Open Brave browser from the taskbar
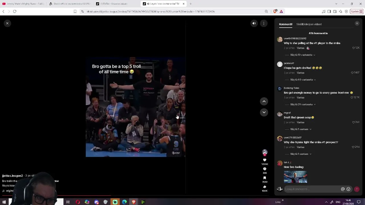The image size is (365, 205). point(134,202)
